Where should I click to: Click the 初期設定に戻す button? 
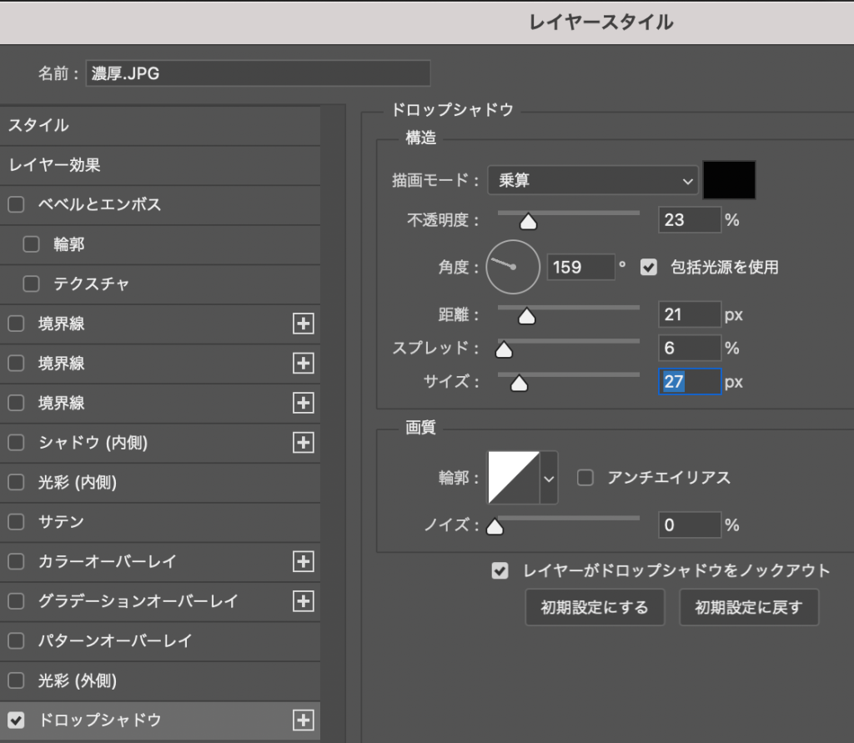pos(748,608)
